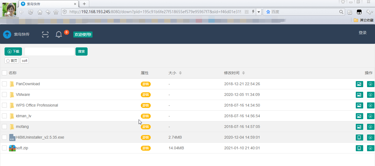Open the mofang folder

[x=22, y=127]
